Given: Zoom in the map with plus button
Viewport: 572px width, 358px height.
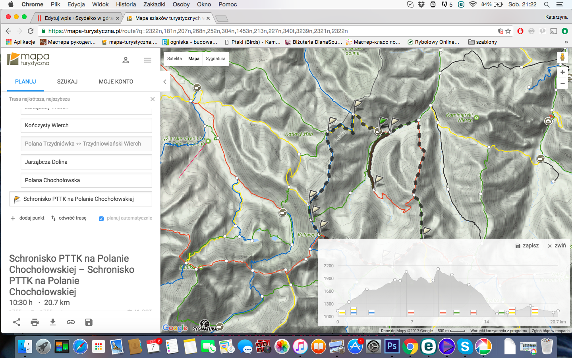Looking at the screenshot, I should click(x=562, y=72).
